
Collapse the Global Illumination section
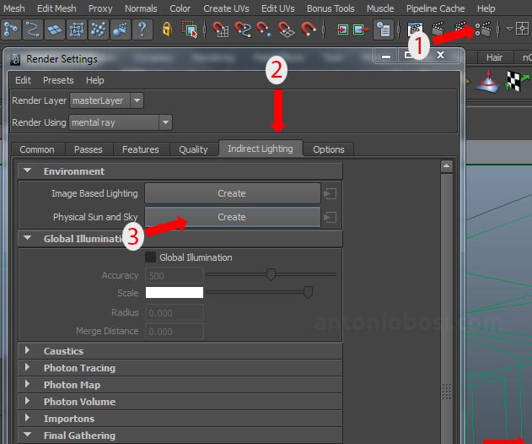click(28, 238)
